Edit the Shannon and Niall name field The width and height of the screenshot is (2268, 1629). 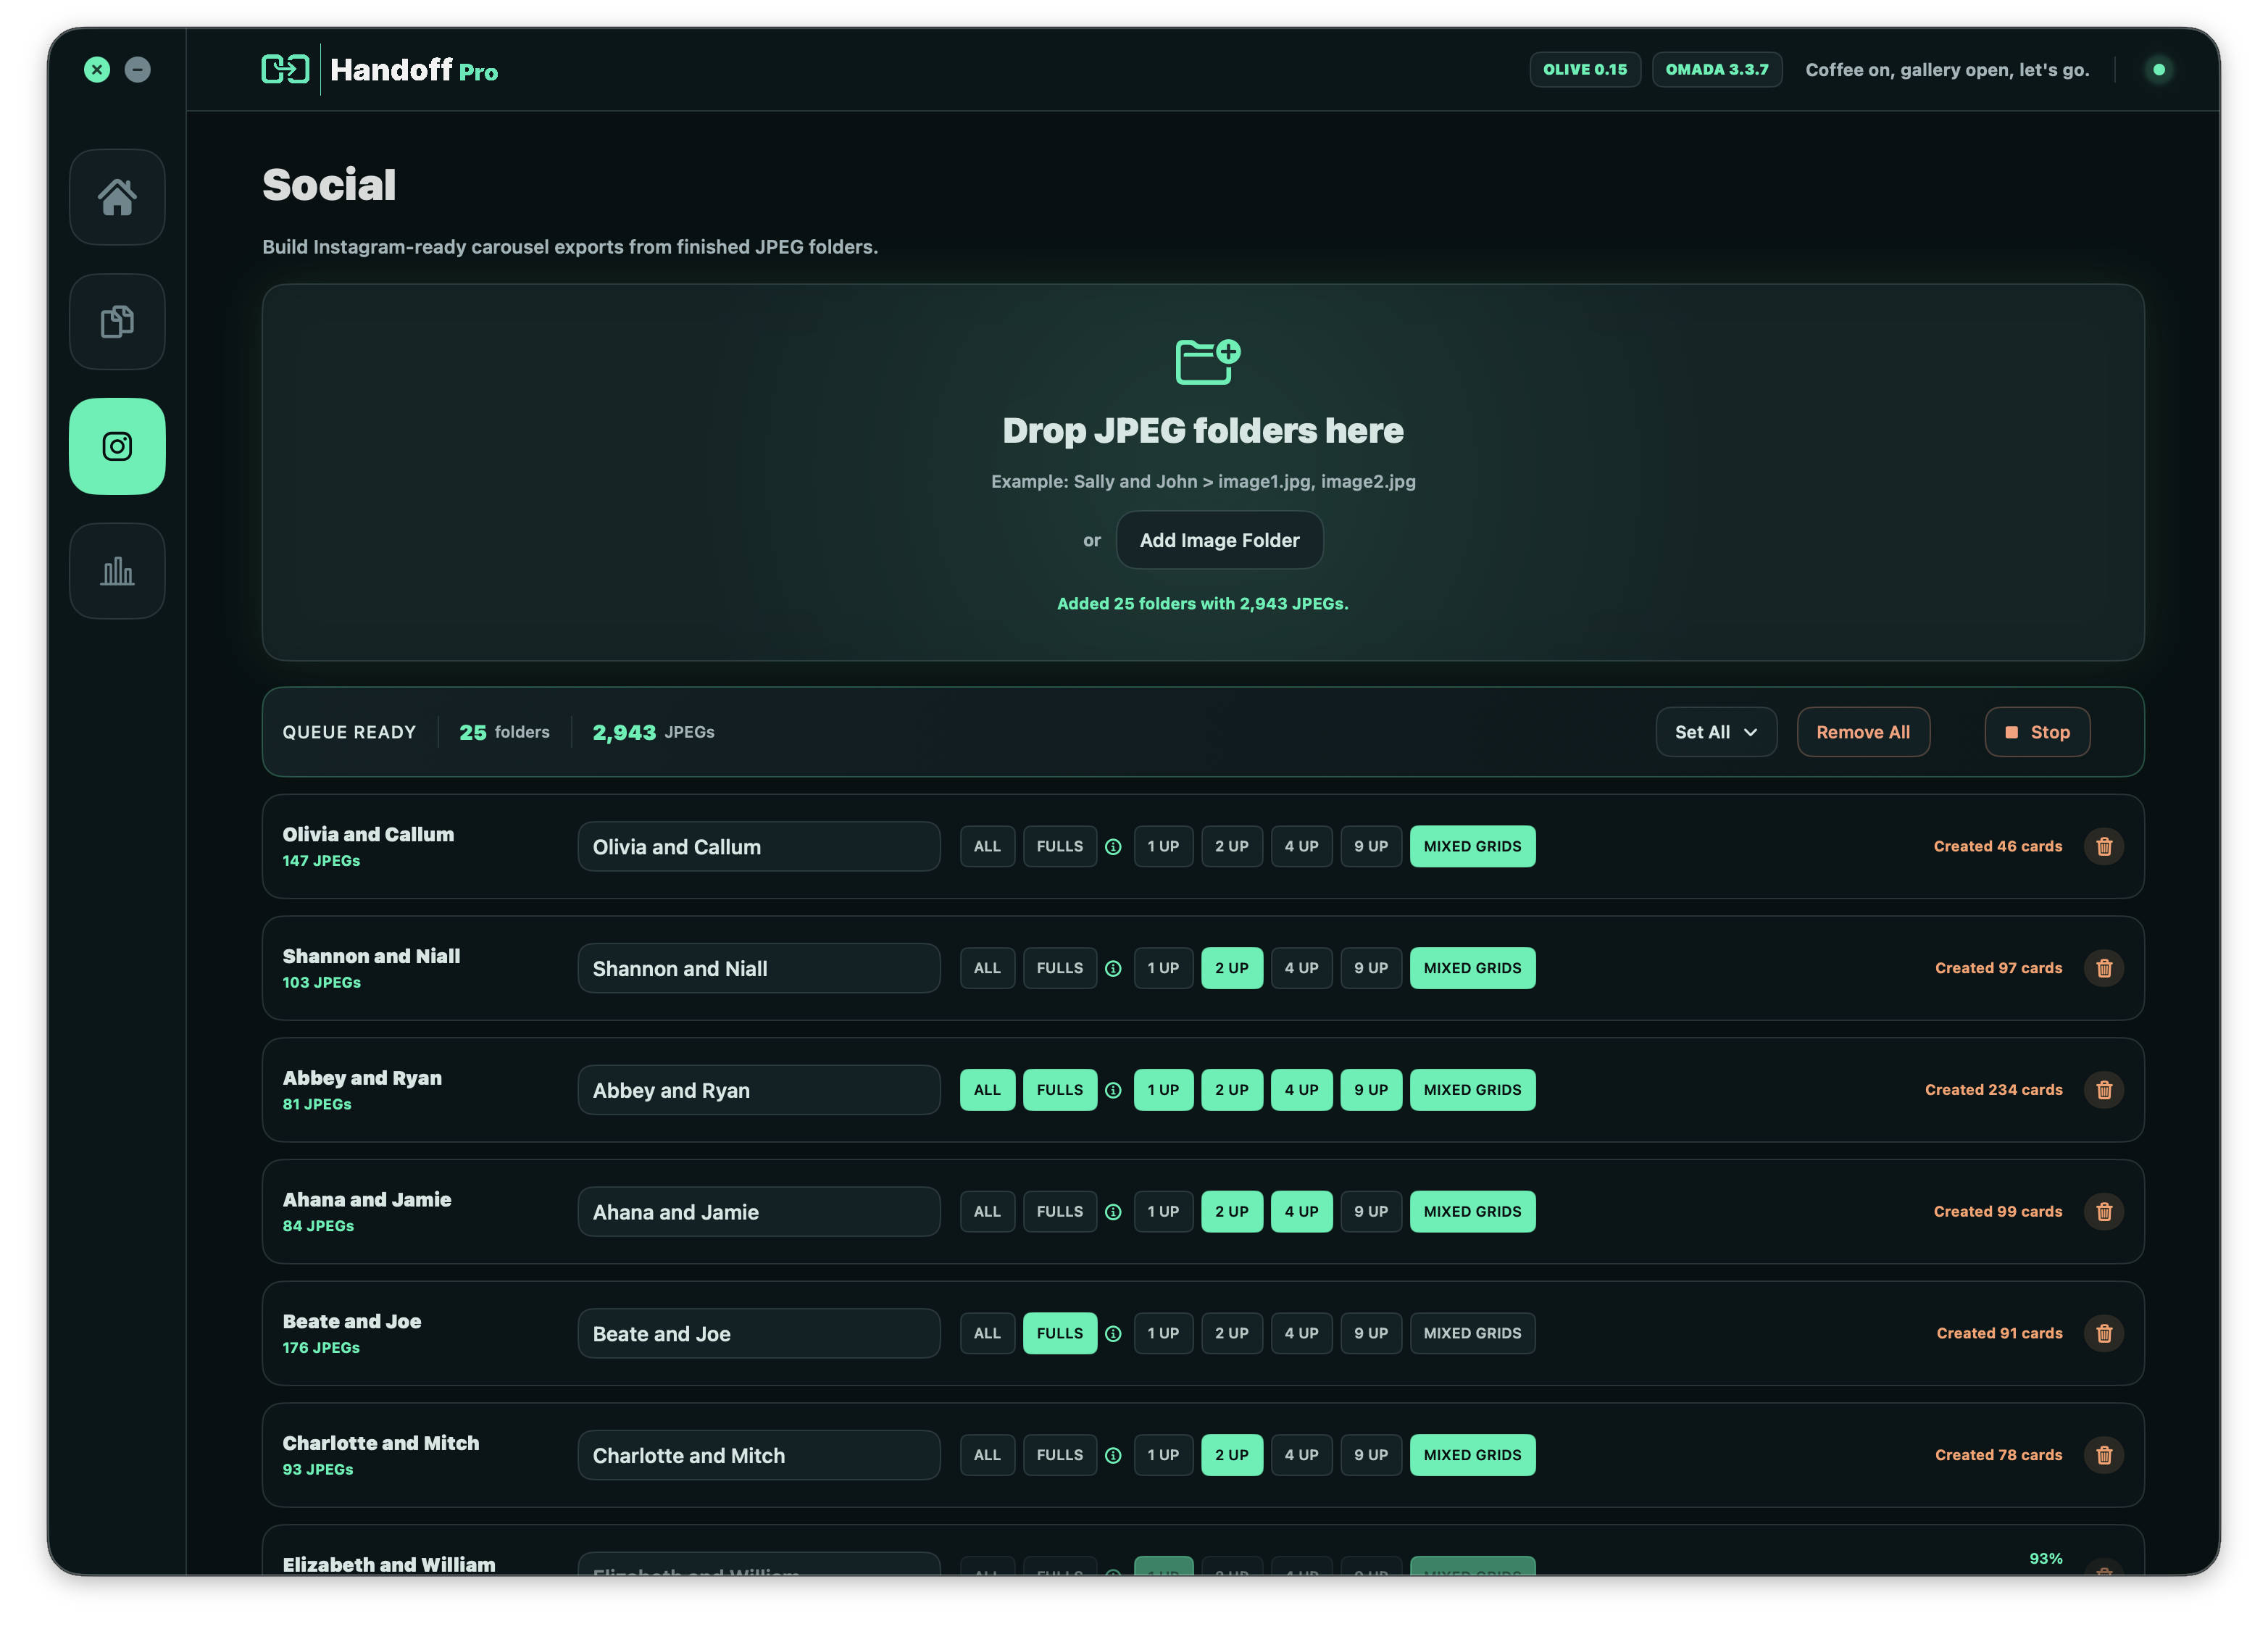click(x=758, y=969)
